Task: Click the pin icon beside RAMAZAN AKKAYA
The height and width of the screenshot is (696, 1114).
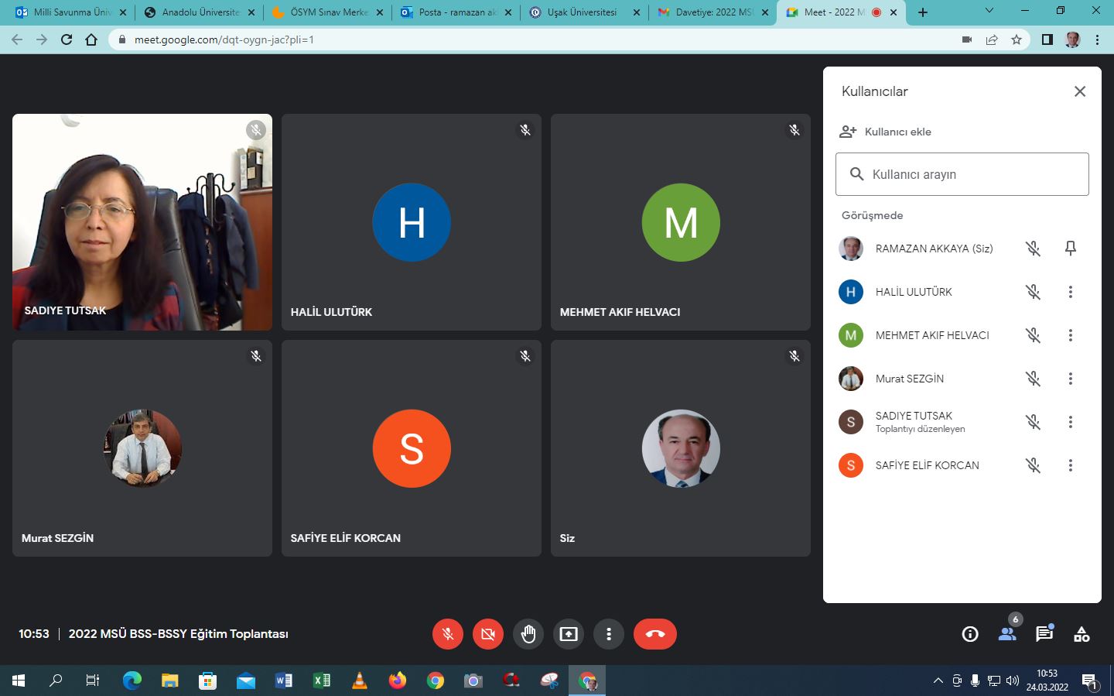Action: pyautogui.click(x=1071, y=249)
